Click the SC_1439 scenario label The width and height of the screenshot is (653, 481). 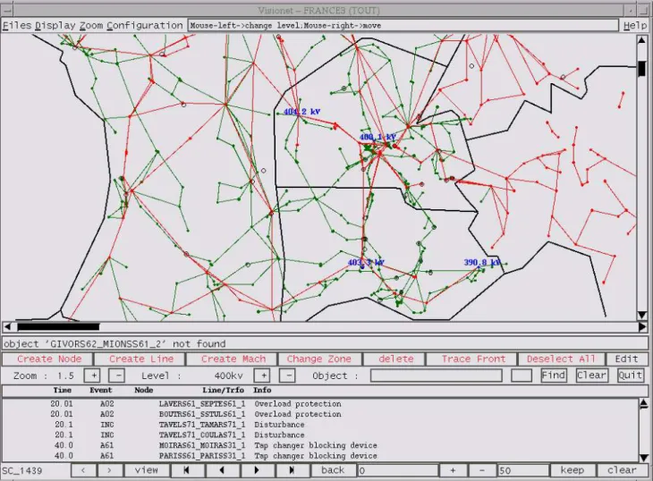click(x=22, y=470)
